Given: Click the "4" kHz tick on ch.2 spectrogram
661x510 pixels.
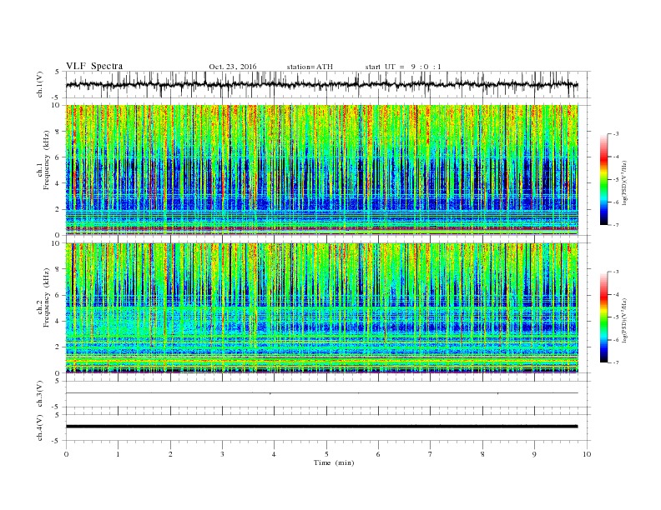Looking at the screenshot, I should (58, 321).
